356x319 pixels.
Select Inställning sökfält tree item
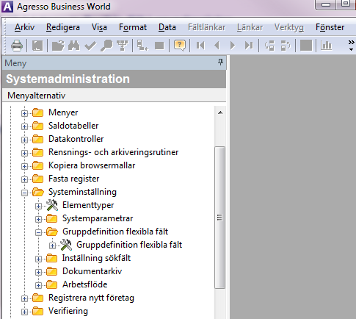pyautogui.click(x=96, y=258)
